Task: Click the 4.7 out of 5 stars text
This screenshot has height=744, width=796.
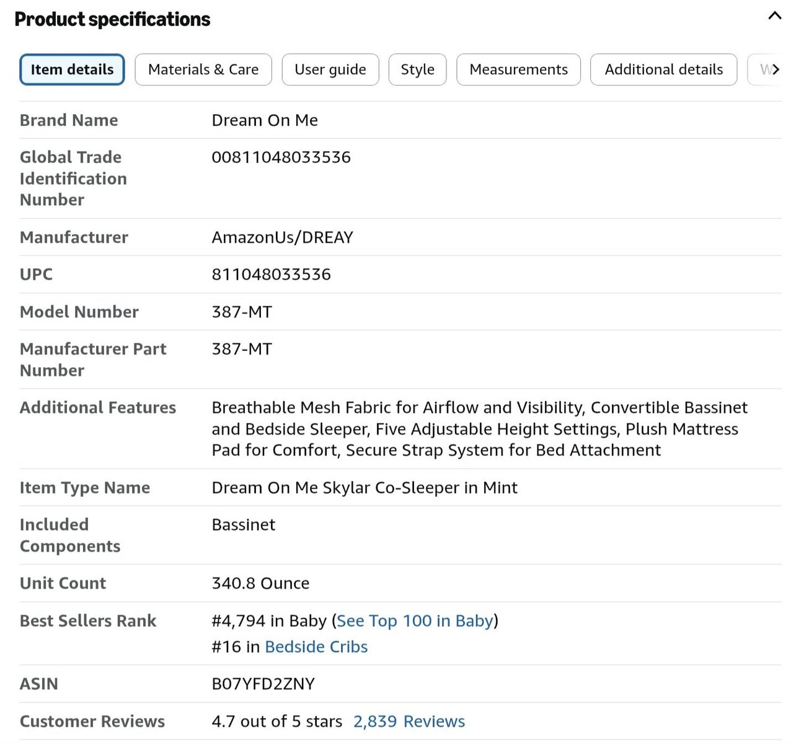Action: (277, 721)
